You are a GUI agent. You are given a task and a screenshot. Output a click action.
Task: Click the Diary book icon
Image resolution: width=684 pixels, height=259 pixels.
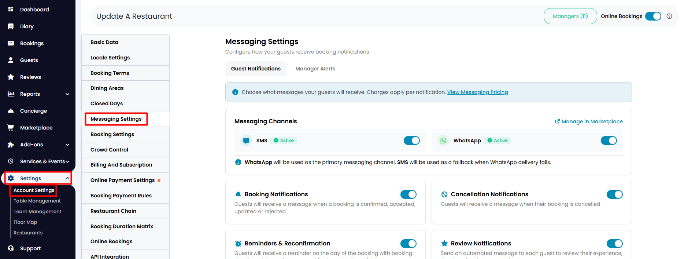pos(11,26)
